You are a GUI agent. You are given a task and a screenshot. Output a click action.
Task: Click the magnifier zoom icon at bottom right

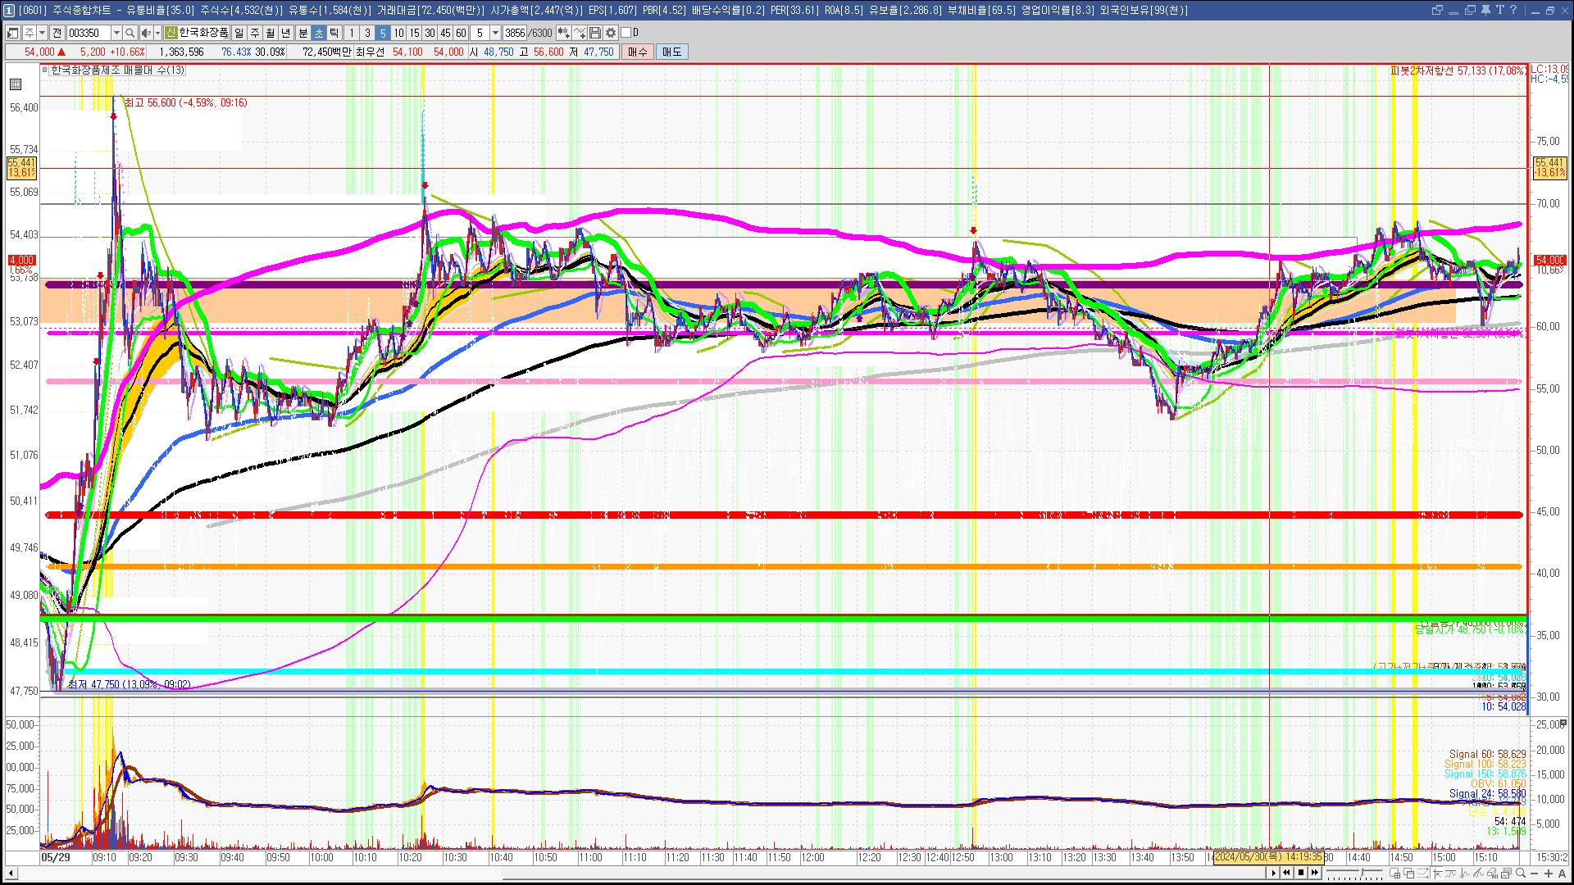(x=1522, y=873)
